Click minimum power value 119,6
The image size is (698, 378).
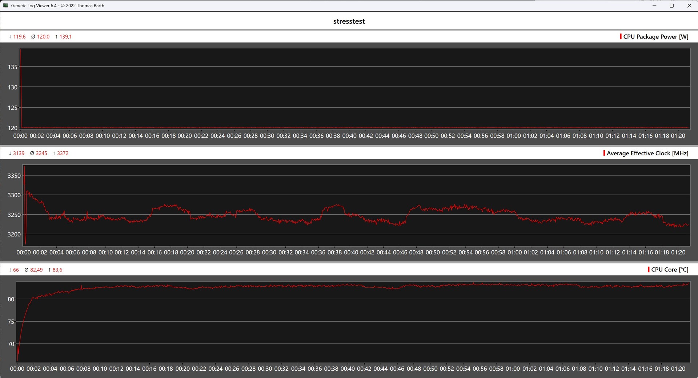tap(19, 37)
